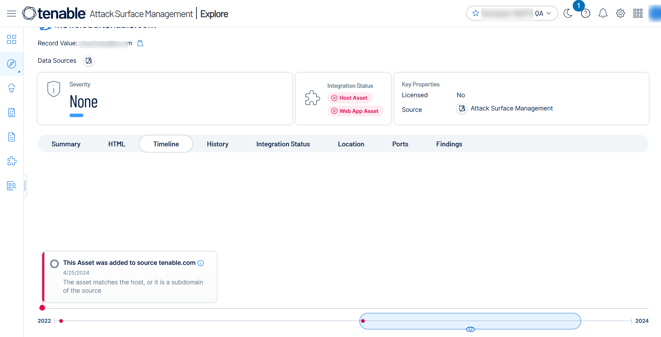Click the Host Asset status badge

(x=350, y=98)
